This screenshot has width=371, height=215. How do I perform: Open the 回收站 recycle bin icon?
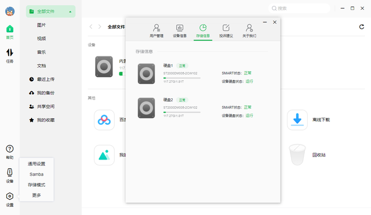point(297,155)
